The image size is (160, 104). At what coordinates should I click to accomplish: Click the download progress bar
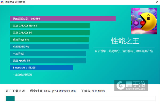pos(81,98)
